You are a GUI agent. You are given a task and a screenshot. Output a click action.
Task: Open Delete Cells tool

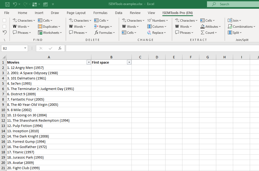(101, 21)
